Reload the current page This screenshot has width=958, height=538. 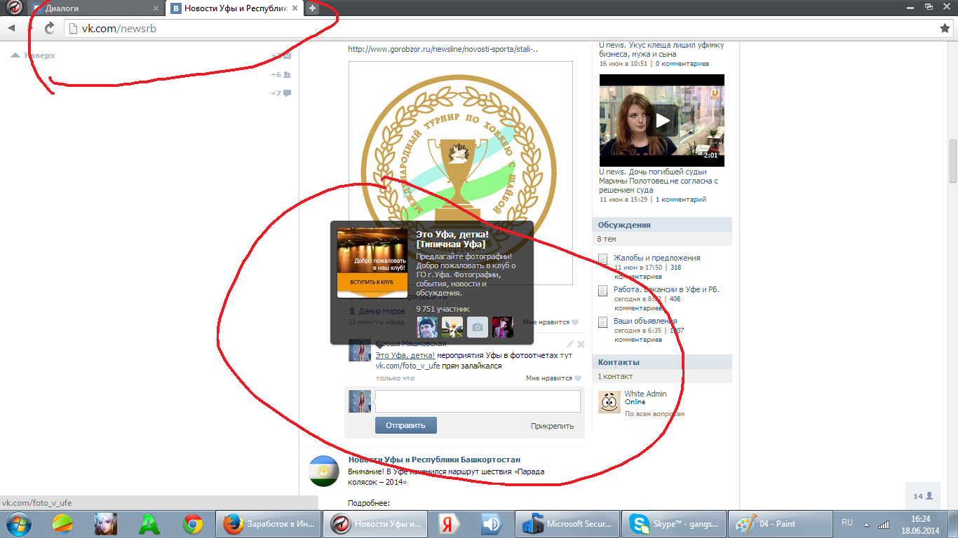[50, 28]
